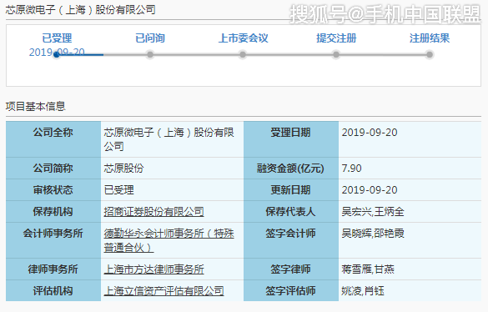Select the page title 芯原微电子（上海）股份有限公司

click(80, 10)
